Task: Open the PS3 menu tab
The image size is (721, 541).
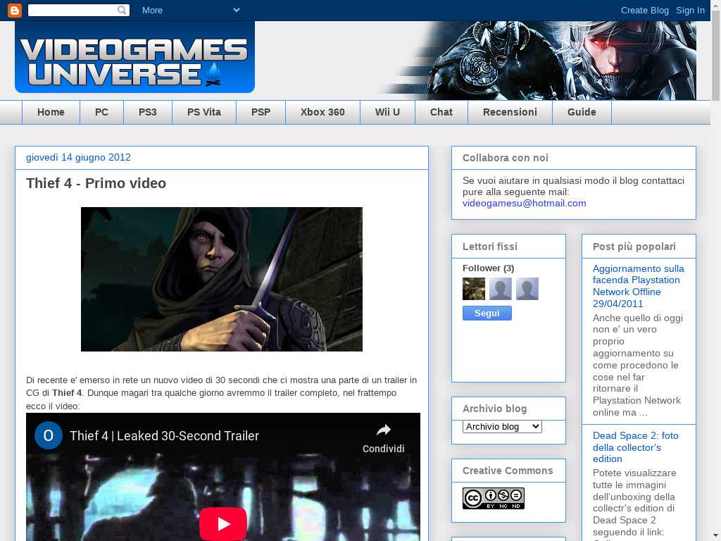Action: (148, 112)
